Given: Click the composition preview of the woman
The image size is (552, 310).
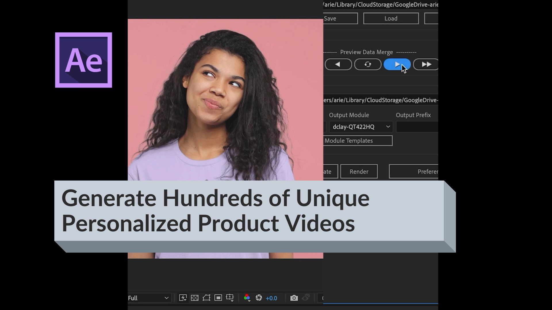Looking at the screenshot, I should (x=225, y=100).
